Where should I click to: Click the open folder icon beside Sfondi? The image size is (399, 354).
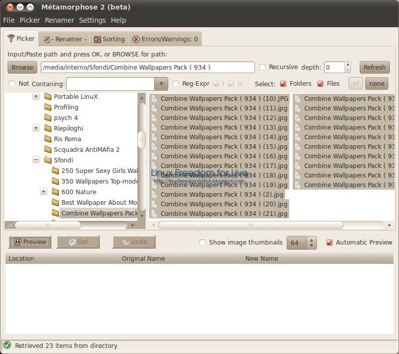47,160
